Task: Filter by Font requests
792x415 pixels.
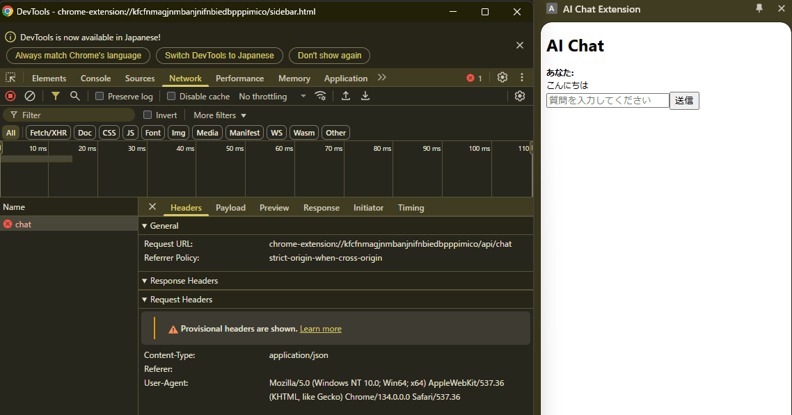Action: coord(152,133)
